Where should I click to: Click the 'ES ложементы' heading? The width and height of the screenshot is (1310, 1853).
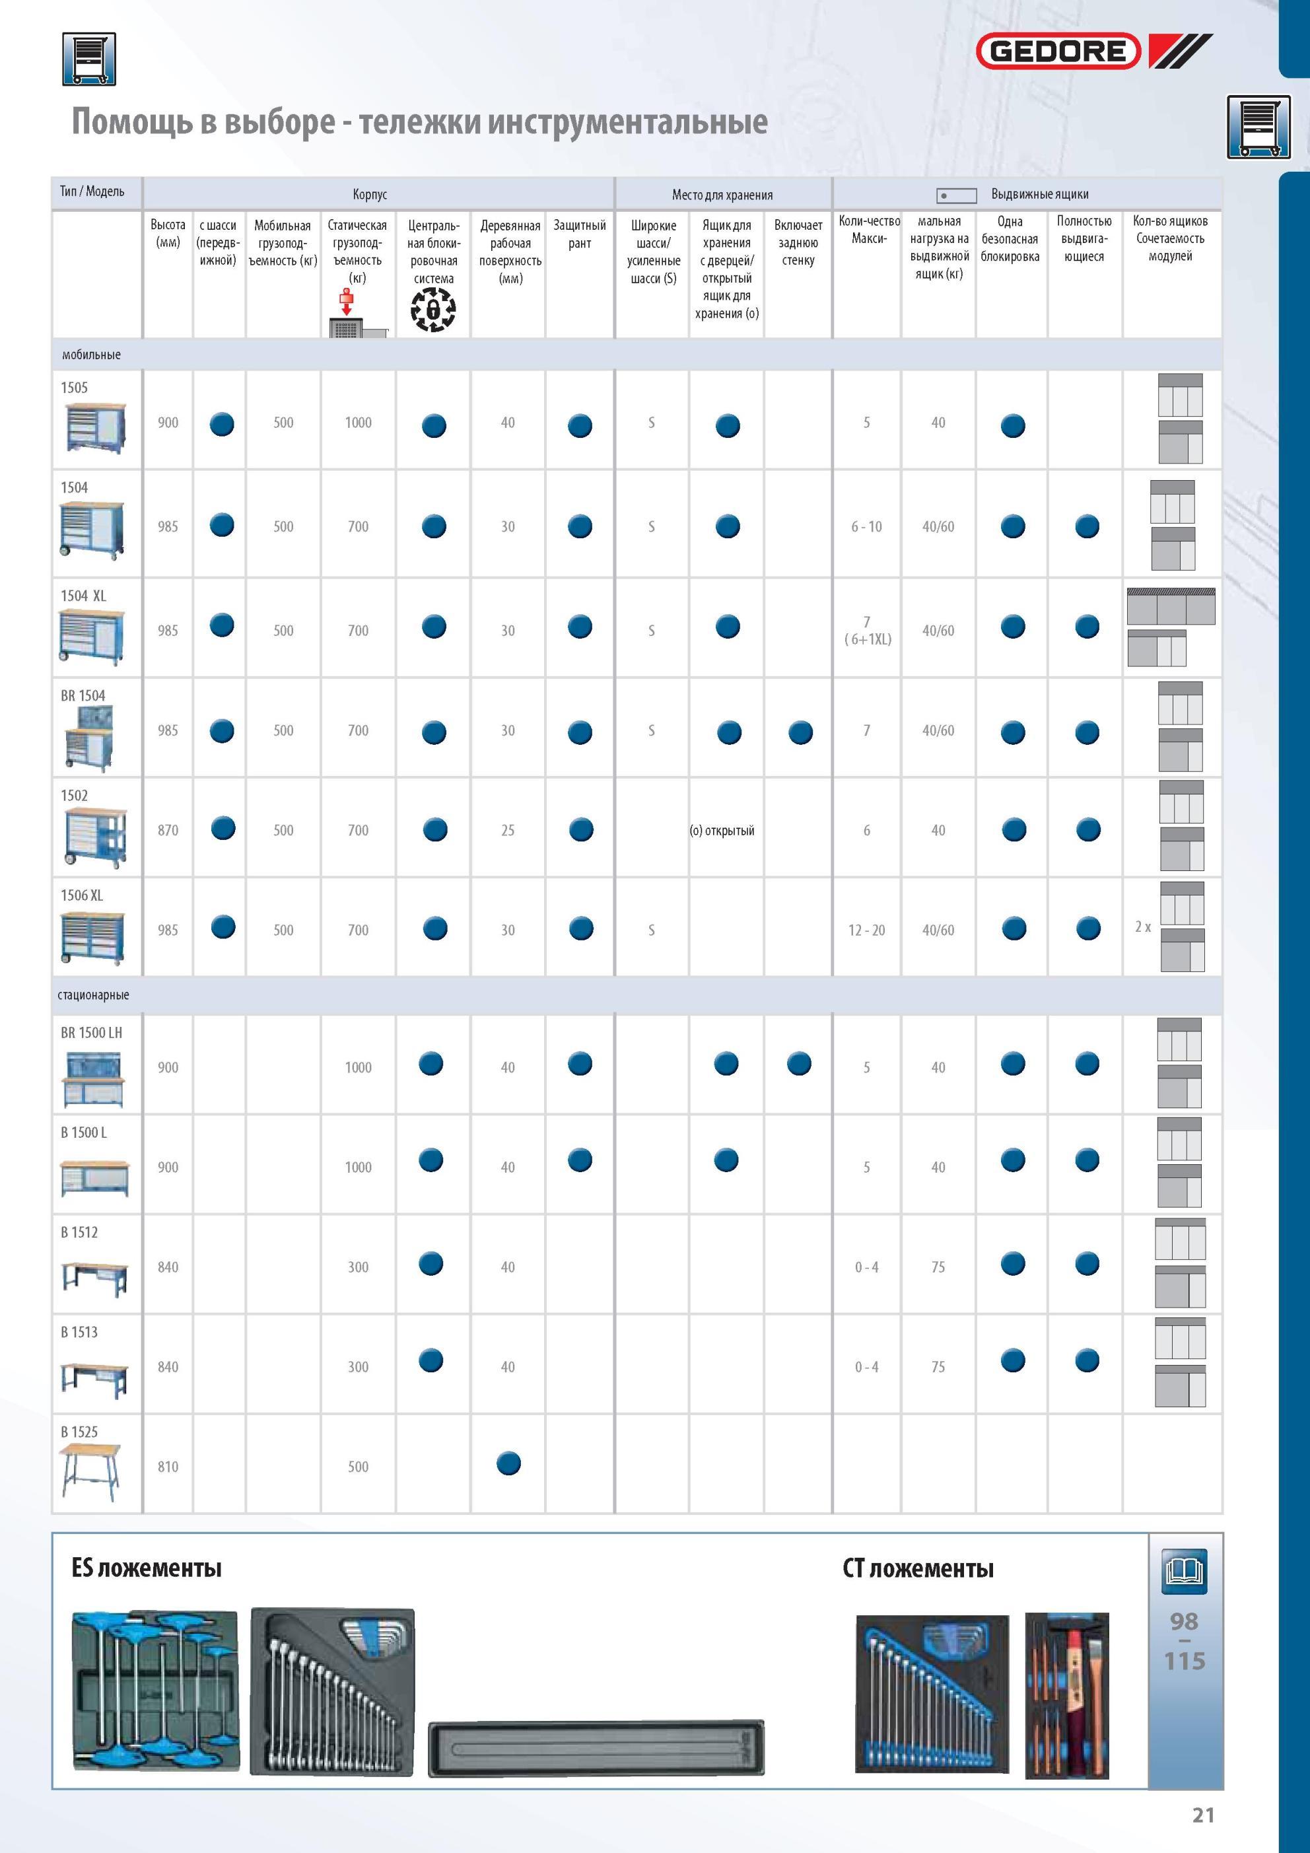click(x=146, y=1568)
